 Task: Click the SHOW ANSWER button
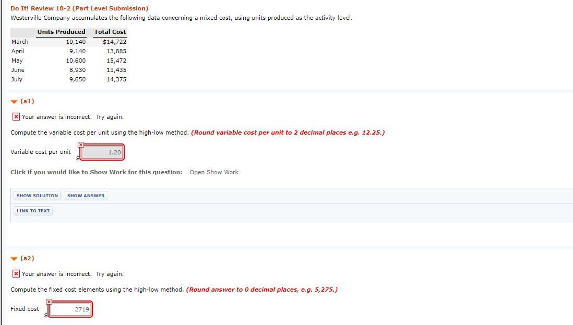(x=86, y=195)
